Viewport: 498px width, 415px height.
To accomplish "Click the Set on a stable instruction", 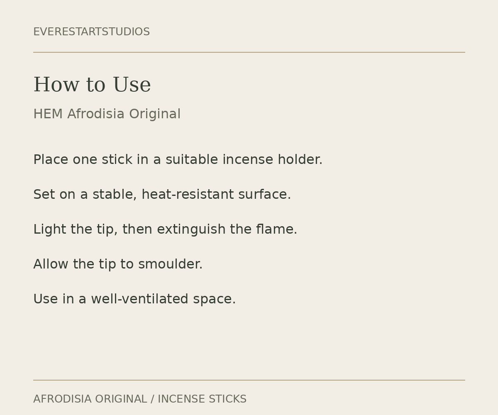I will tap(85, 195).
